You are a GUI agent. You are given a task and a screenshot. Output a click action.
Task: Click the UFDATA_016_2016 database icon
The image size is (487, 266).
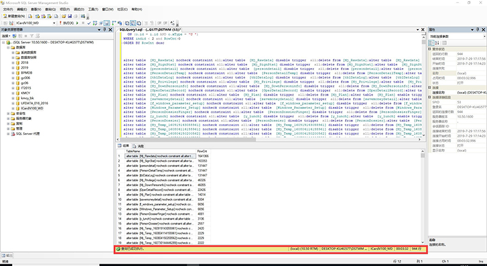coord(18,103)
